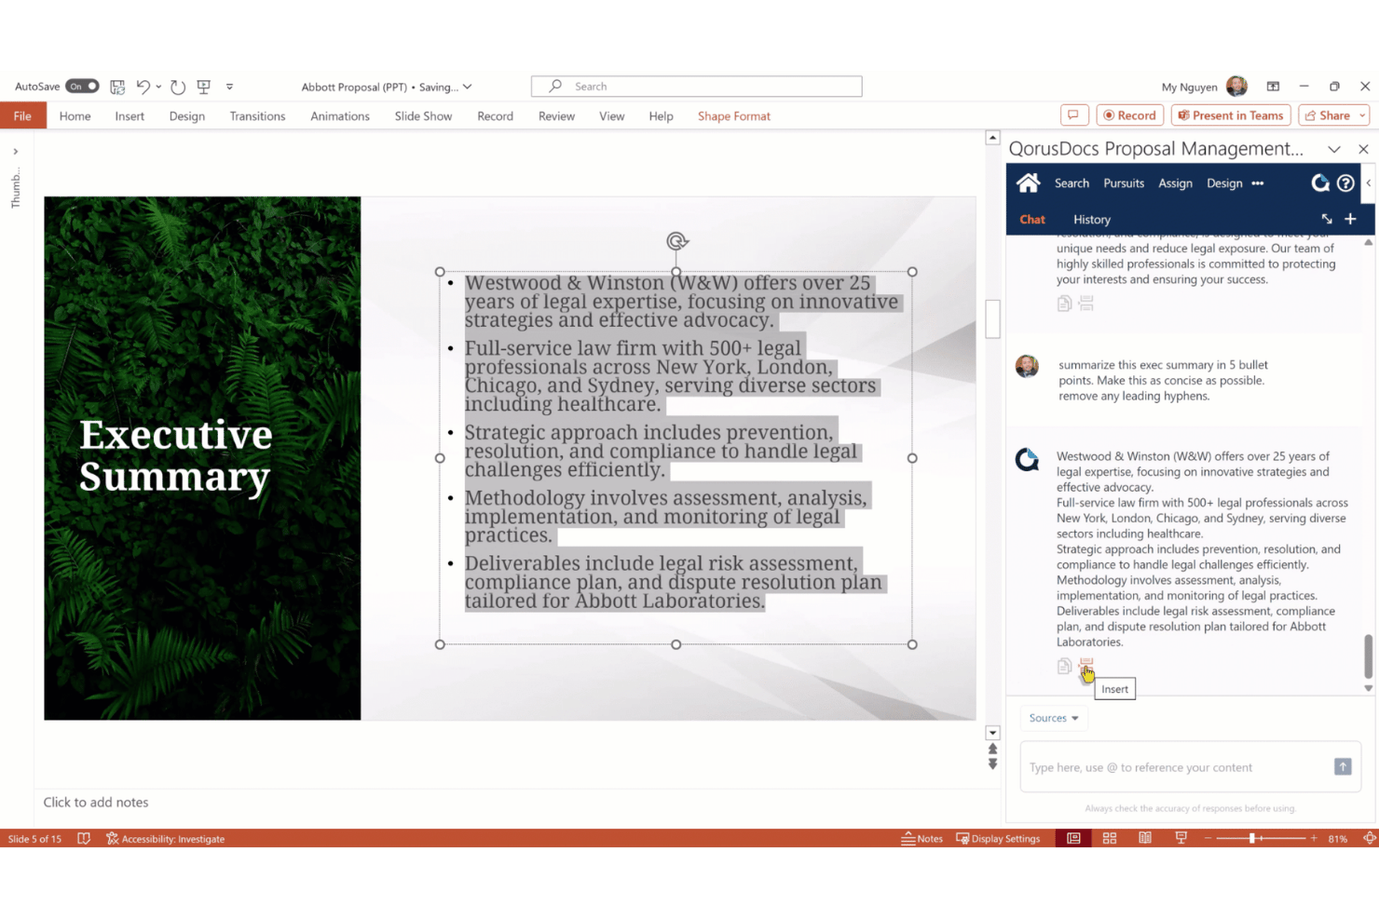Click the QorusDocs assistant logo icon
The width and height of the screenshot is (1379, 919).
pyautogui.click(x=1320, y=182)
